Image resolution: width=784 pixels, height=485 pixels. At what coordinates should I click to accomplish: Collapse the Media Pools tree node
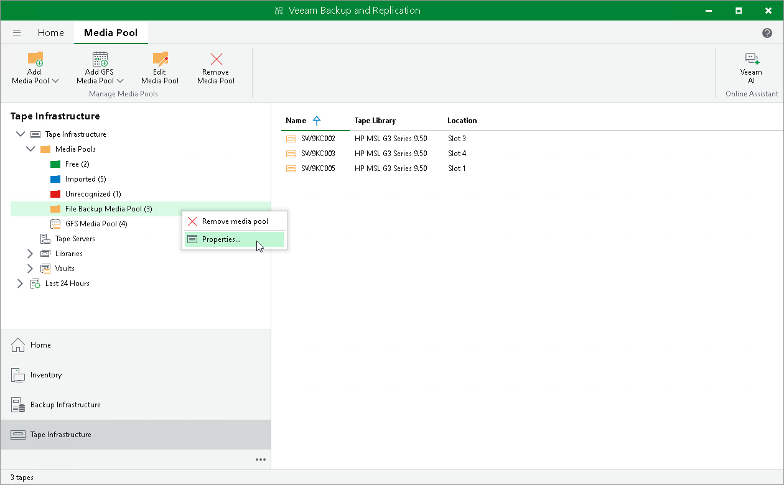pyautogui.click(x=30, y=149)
